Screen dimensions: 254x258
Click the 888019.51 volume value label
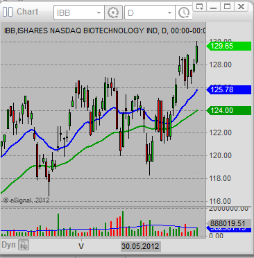click(x=228, y=223)
